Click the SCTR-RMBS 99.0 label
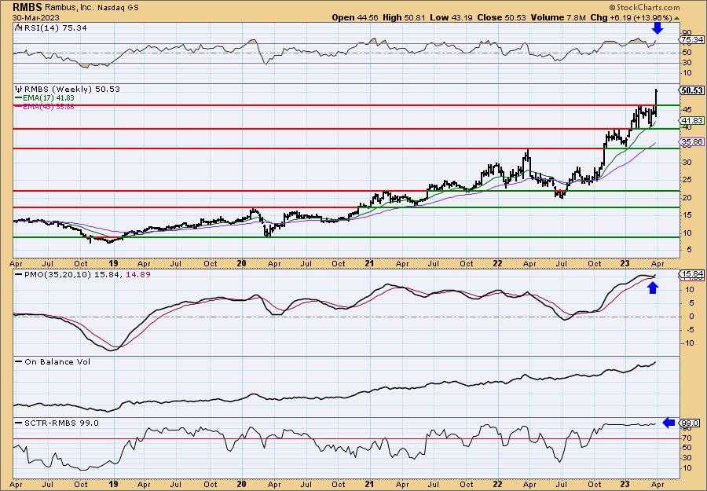 (x=60, y=423)
